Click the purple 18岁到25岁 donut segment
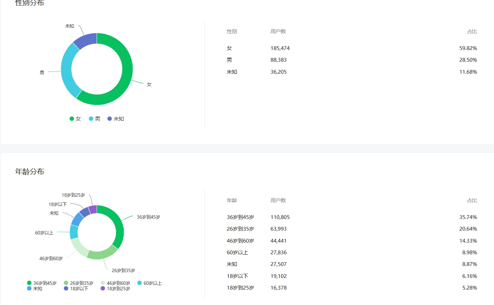Viewport: 494px width, 305px height. tap(93, 209)
